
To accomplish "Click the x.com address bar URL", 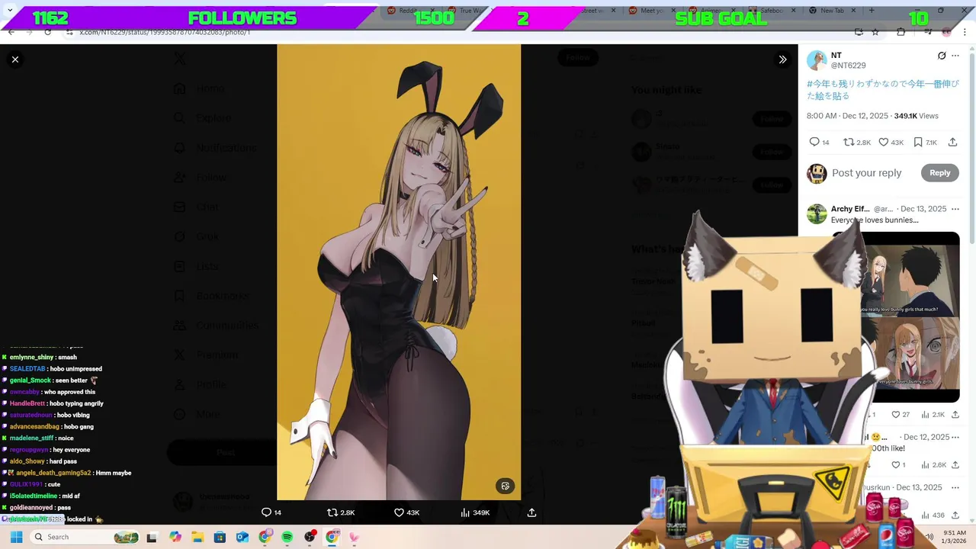I will [164, 32].
